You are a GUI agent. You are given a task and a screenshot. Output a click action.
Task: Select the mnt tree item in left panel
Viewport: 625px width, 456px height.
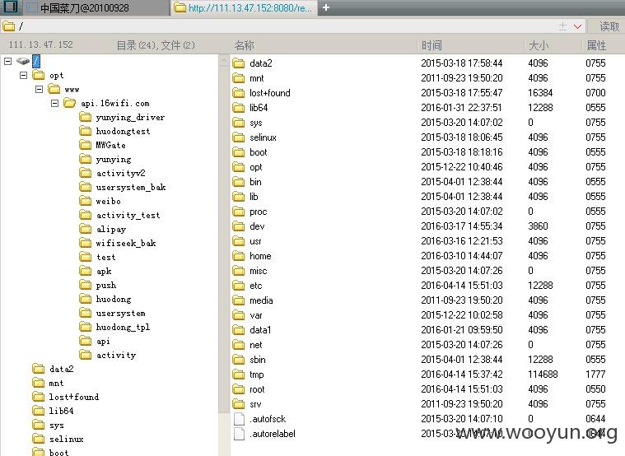click(x=56, y=383)
